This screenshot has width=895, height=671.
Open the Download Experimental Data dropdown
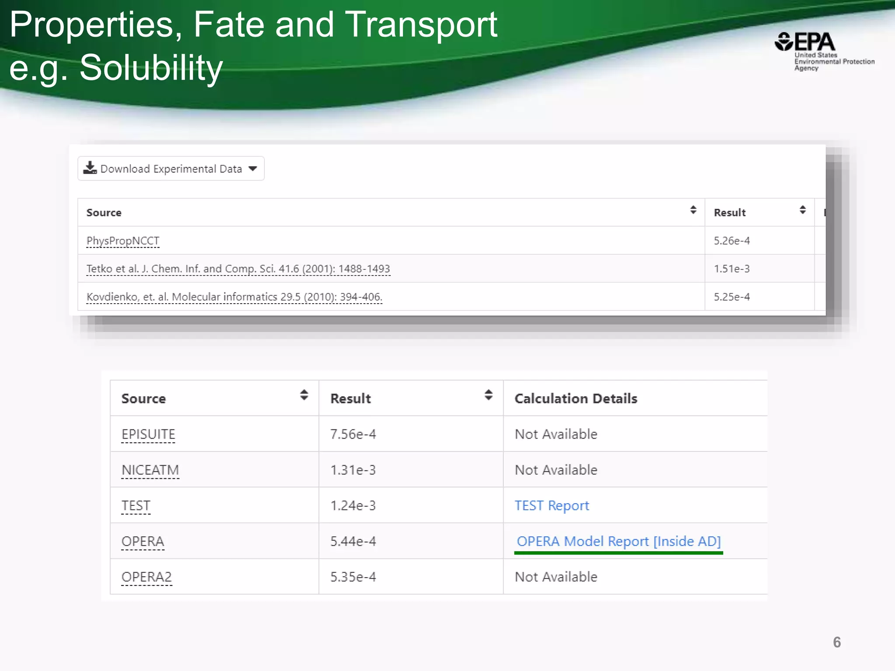pos(171,169)
